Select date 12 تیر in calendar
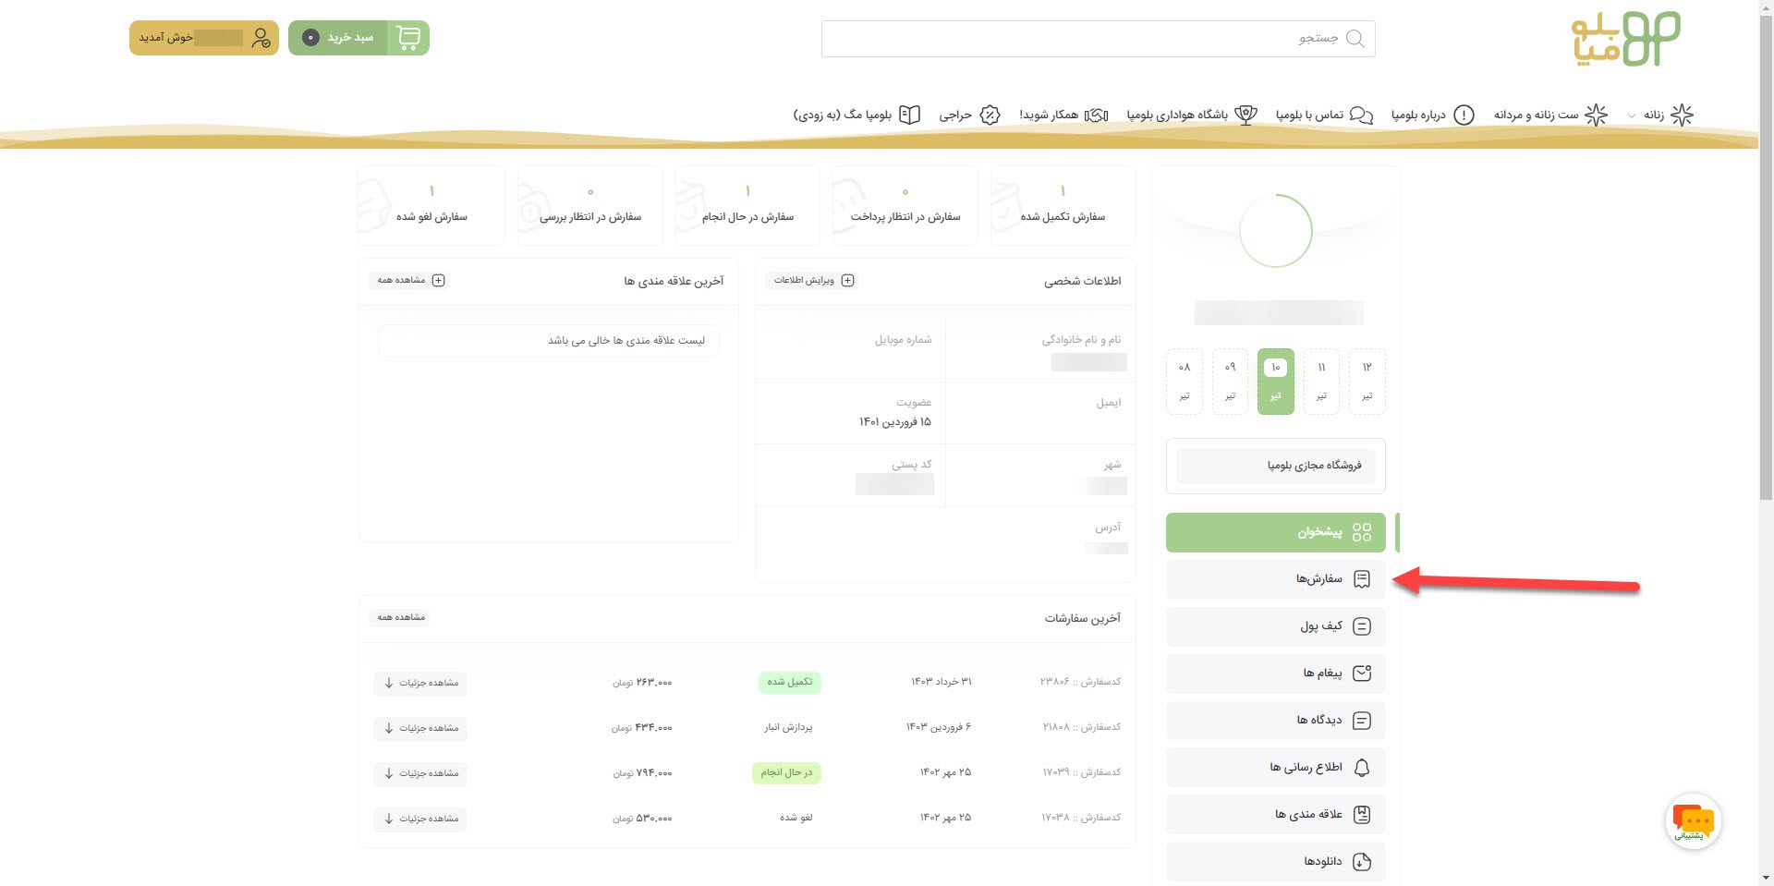Viewport: 1774px width, 886px height. pyautogui.click(x=1367, y=381)
